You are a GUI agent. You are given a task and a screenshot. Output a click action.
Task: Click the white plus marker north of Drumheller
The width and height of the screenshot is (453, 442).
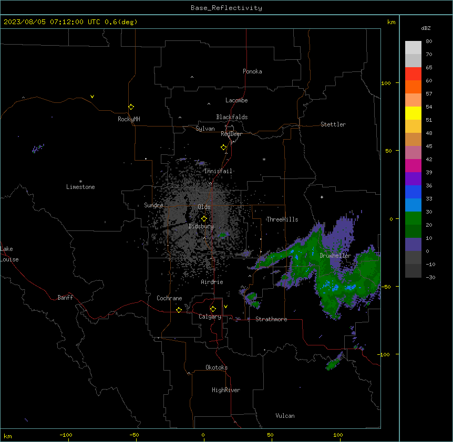322,197
